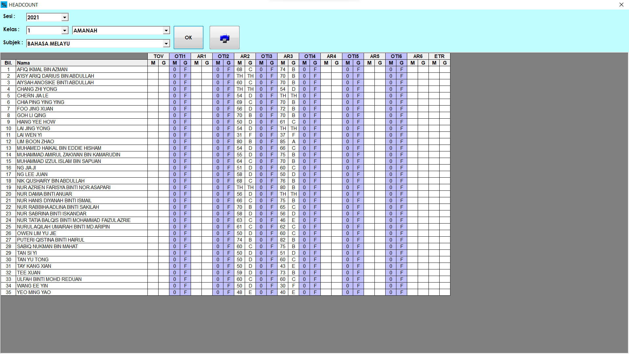This screenshot has width=629, height=354.
Task: Click the ETR column header
Action: coord(439,56)
